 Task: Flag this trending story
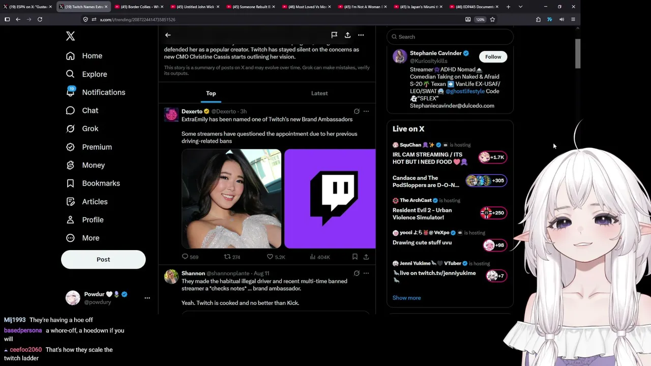point(334,35)
